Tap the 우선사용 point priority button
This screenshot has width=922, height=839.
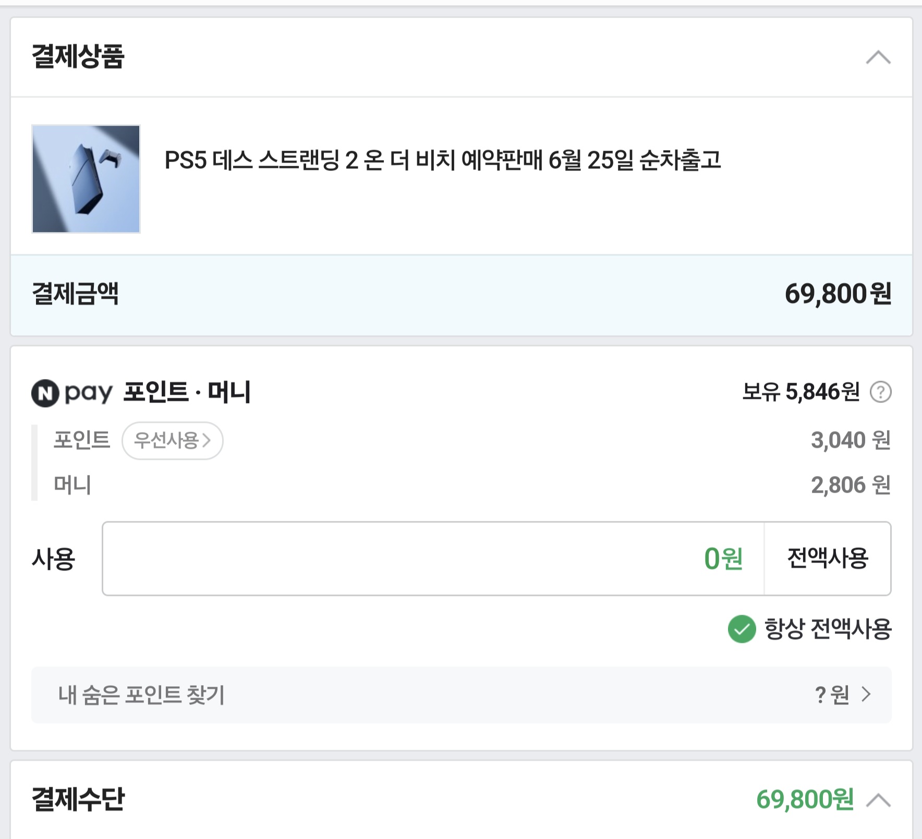pyautogui.click(x=172, y=441)
